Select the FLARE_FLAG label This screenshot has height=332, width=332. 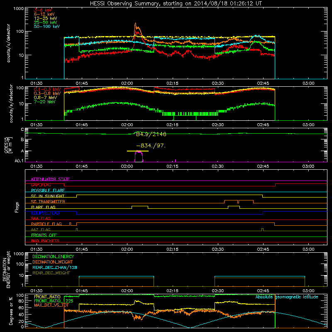tap(43, 207)
